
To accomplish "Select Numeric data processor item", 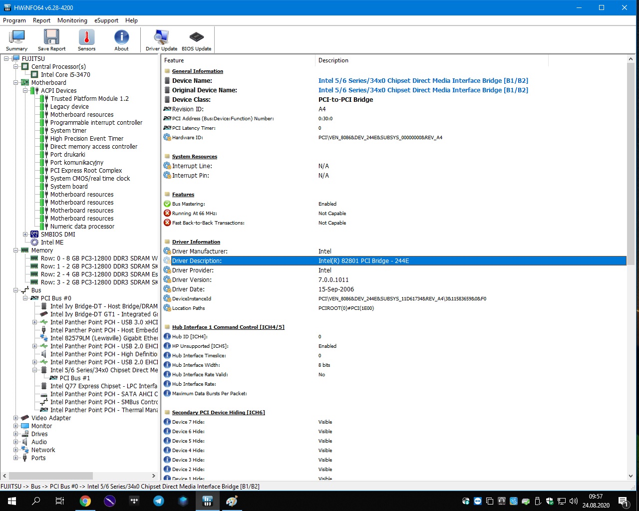I will point(82,227).
